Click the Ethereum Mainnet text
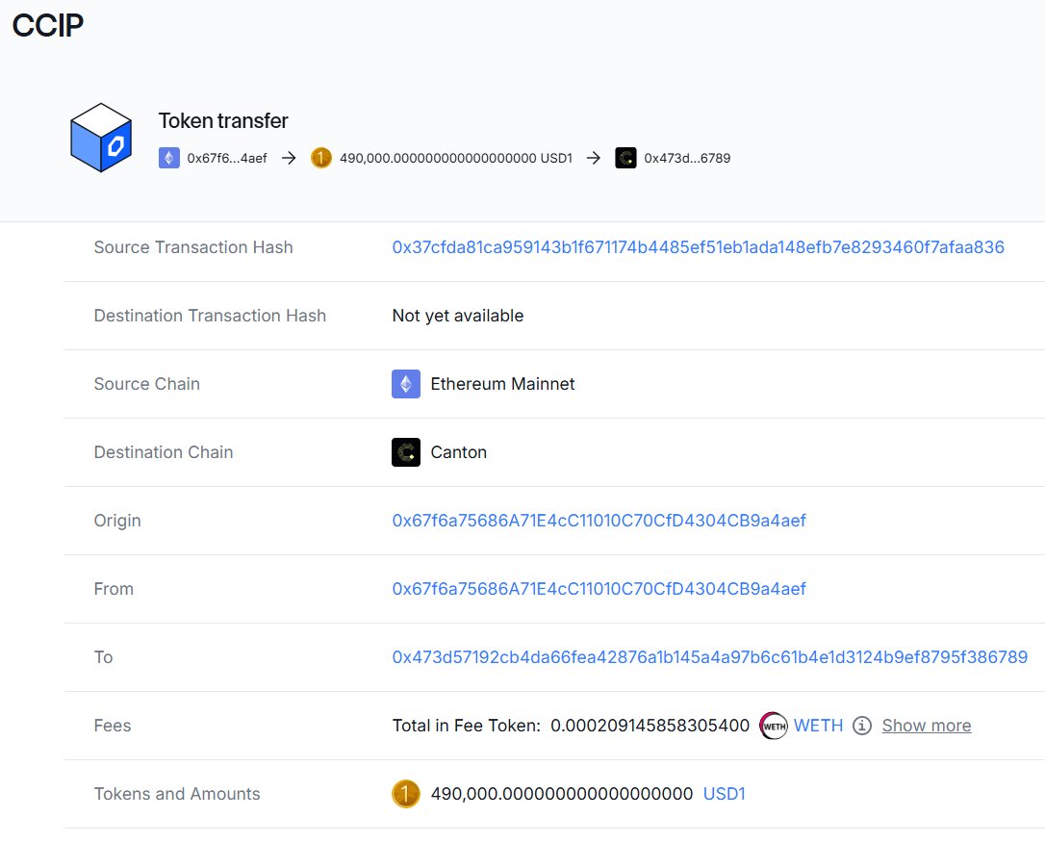This screenshot has width=1045, height=843. (502, 384)
